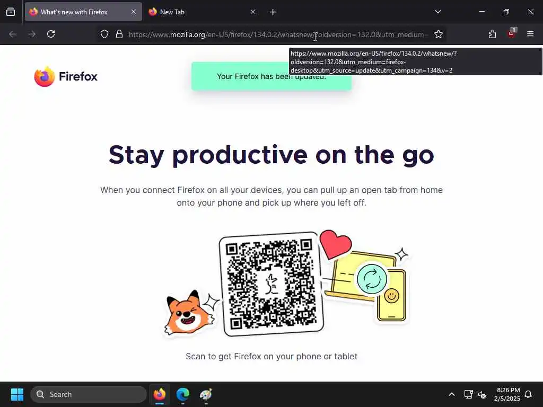Image resolution: width=543 pixels, height=407 pixels.
Task: Click 'Stay productive on the go' heading
Action: [x=271, y=155]
